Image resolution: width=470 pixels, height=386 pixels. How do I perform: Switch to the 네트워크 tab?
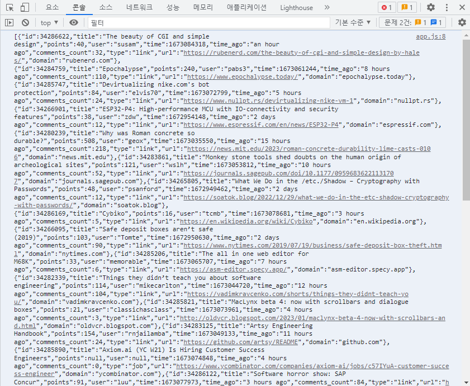click(139, 7)
